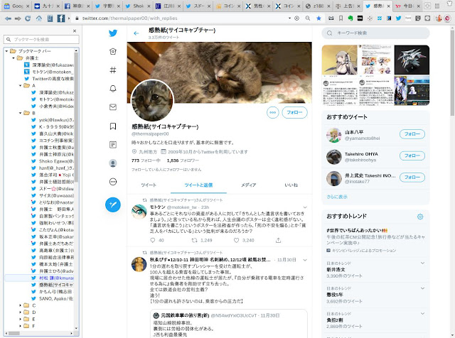The width and height of the screenshot is (455, 338).
Task: Collapse the ブックマーク バー tree folder
Action: [x=6, y=51]
